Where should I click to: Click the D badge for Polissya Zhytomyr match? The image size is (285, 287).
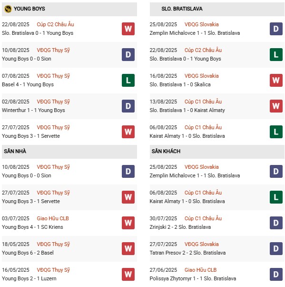[276, 275]
